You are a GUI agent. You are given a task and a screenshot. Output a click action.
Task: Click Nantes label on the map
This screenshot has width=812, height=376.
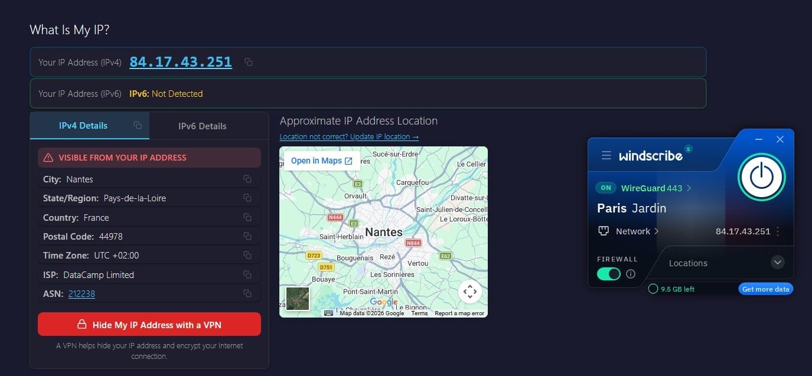point(384,232)
